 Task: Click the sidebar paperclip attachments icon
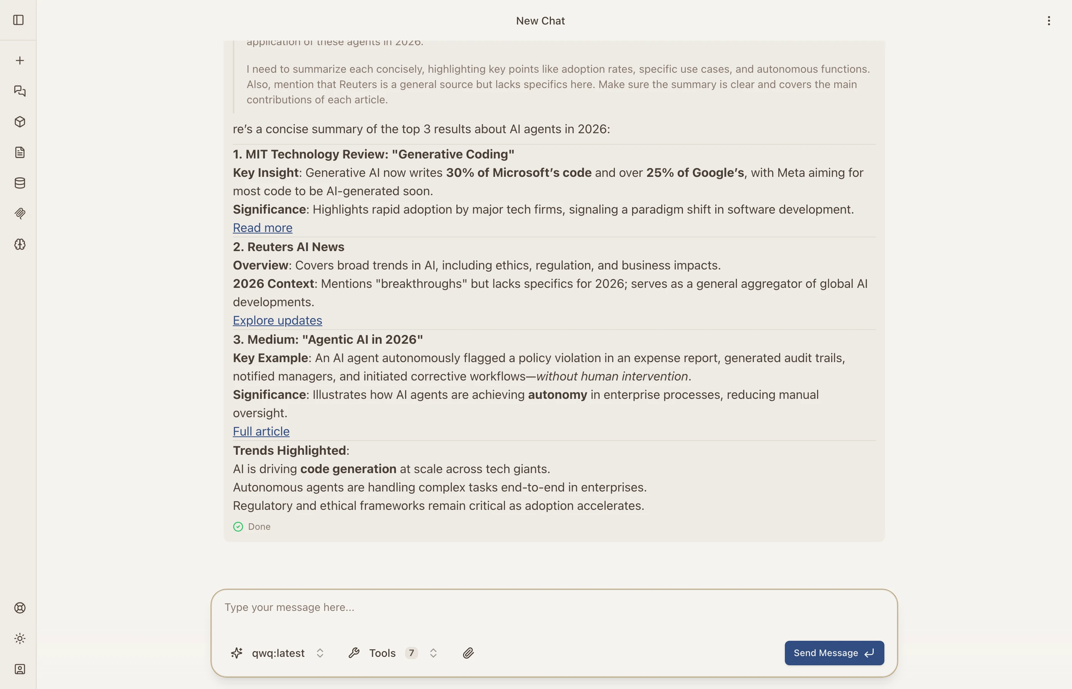pyautogui.click(x=20, y=214)
